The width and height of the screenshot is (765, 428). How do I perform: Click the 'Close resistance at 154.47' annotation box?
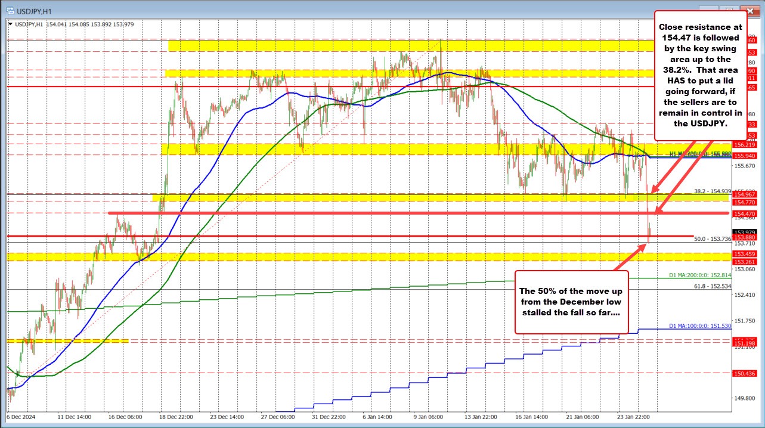click(x=700, y=75)
